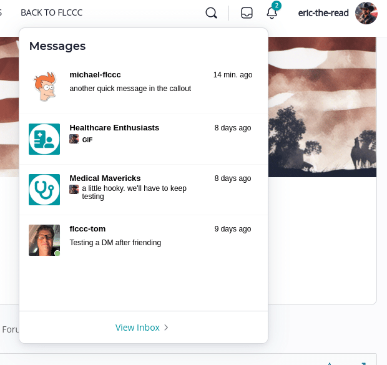387x365 pixels.
Task: Go to BACK TO FLCCC menu item
Action: point(51,12)
